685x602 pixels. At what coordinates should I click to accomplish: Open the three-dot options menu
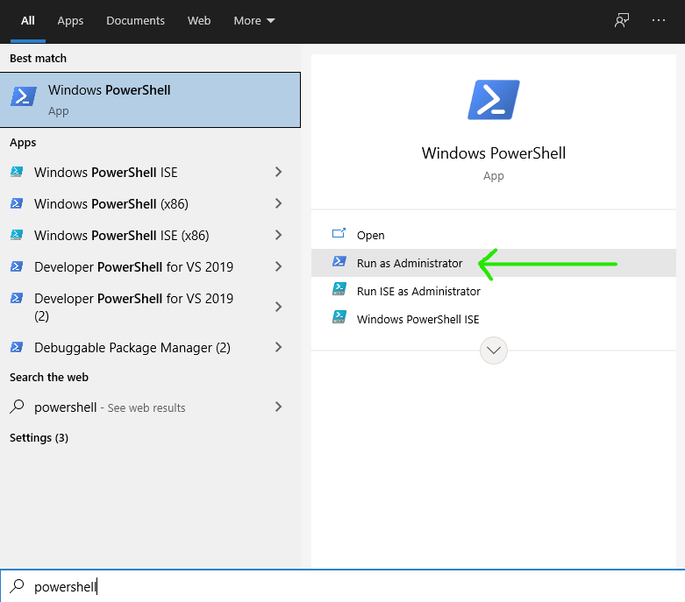coord(659,20)
